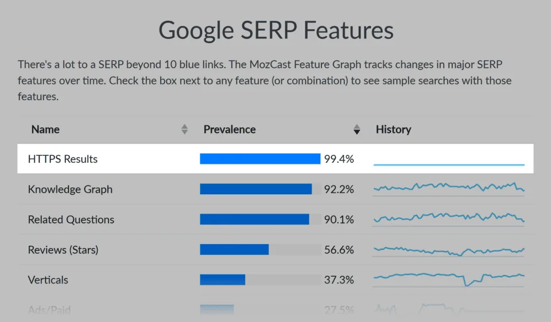This screenshot has height=322, width=551.
Task: Sort table by Prevalence column arrows
Action: point(356,129)
